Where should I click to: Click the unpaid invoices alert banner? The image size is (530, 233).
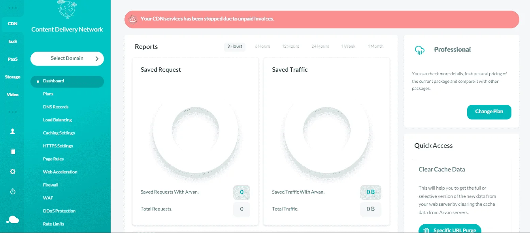click(x=322, y=19)
